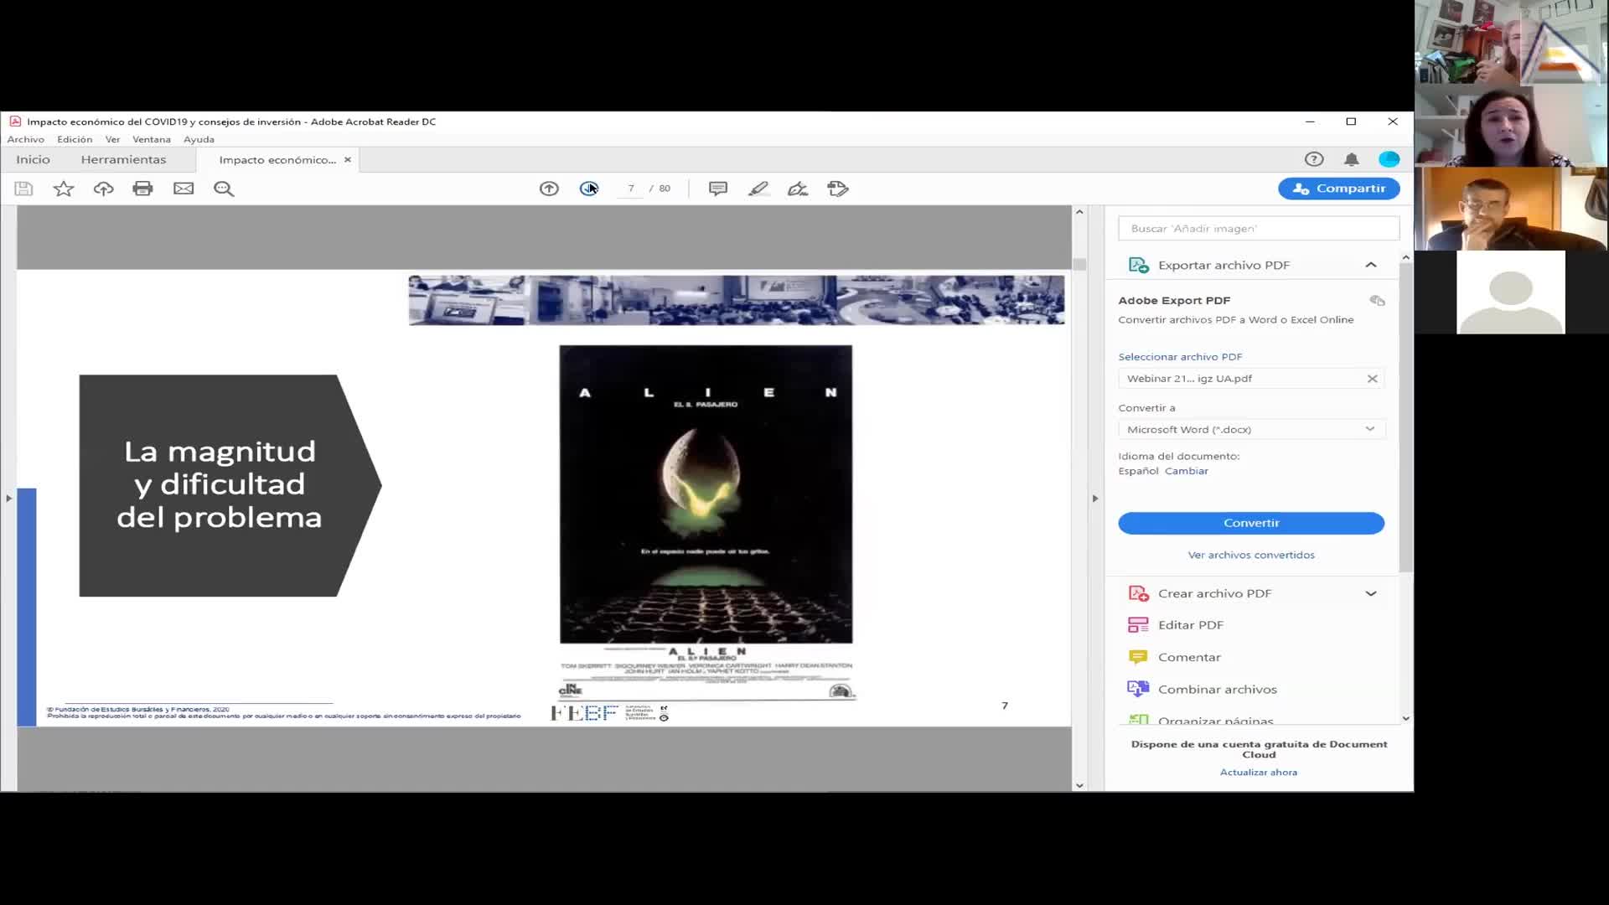Open the account profile avatar
Screen dimensions: 1609x905
pyautogui.click(x=1389, y=159)
